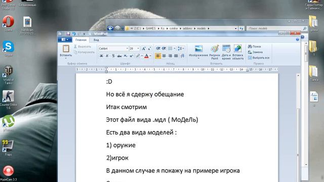Viewport: 324px width, 182px height.
Task: Click addons in Explorer address path
Action: pyautogui.click(x=187, y=28)
